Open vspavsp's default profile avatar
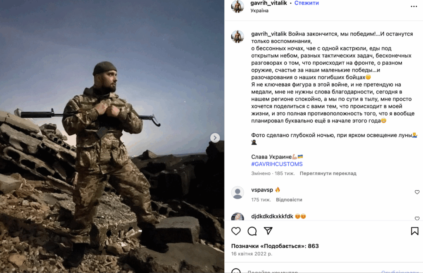This screenshot has height=273, width=423. tap(238, 192)
